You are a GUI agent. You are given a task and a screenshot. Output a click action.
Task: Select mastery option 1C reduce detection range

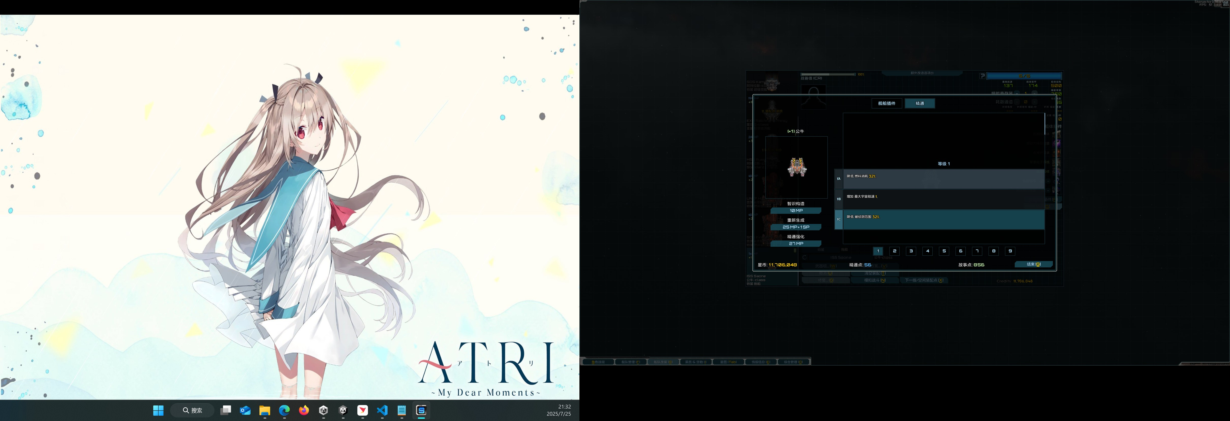[943, 220]
